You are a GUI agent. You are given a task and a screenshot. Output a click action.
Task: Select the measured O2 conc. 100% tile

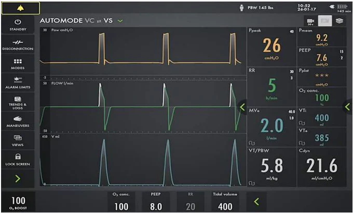point(322,97)
